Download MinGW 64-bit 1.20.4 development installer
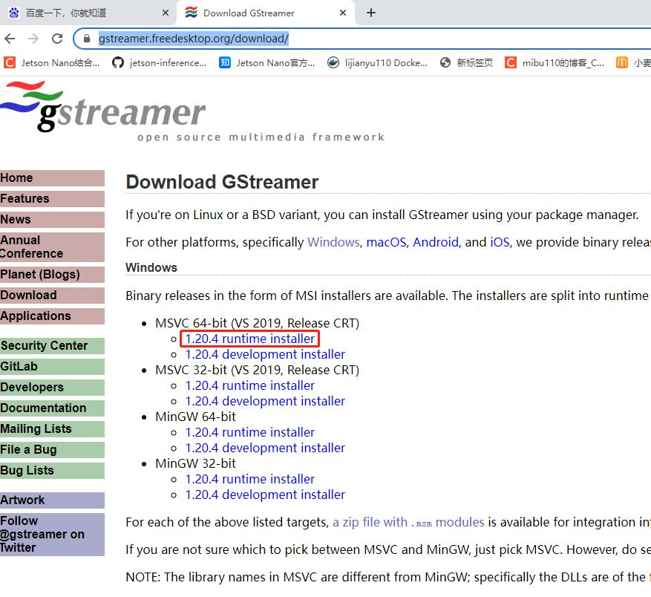651x597 pixels. coord(265,448)
